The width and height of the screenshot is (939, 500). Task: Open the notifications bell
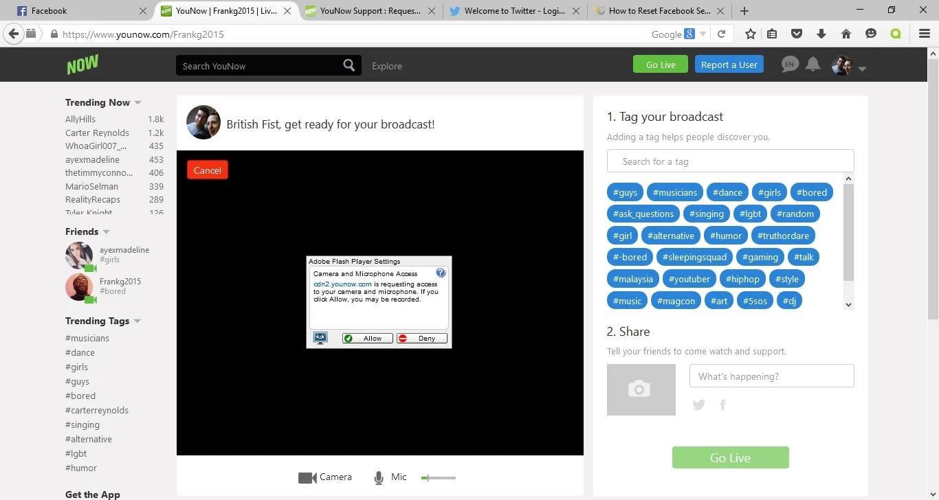(x=813, y=65)
